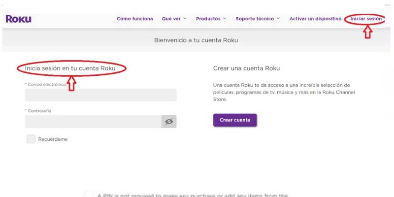Click heading Crear una cuenta Roku
Viewport: 394px width, 197px height.
tap(247, 68)
